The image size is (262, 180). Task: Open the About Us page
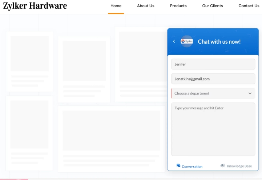click(146, 6)
